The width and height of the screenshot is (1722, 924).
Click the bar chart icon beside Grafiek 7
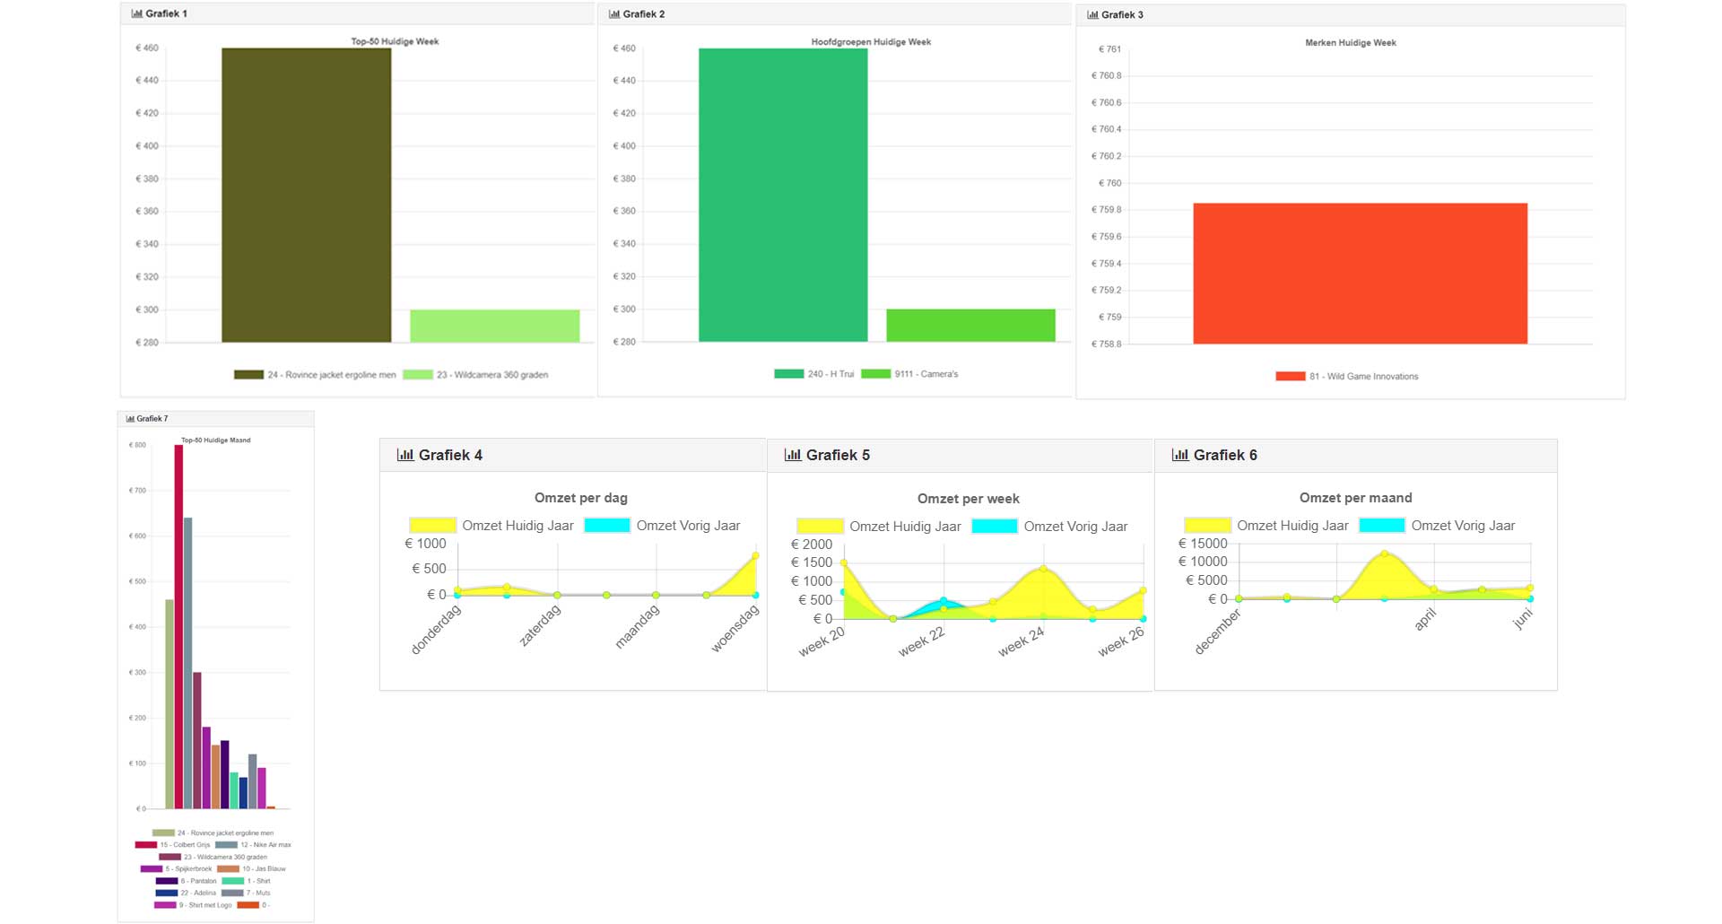point(130,418)
